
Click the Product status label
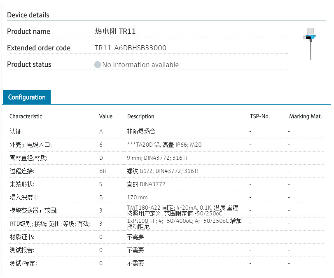click(x=29, y=64)
